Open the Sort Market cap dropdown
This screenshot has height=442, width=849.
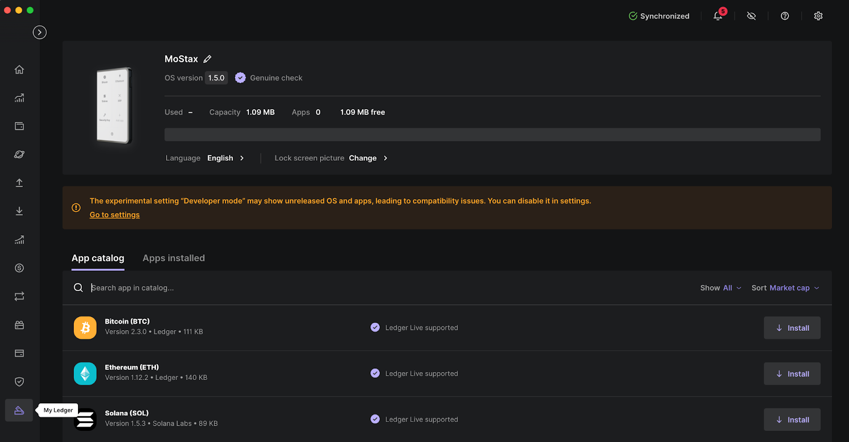point(785,288)
